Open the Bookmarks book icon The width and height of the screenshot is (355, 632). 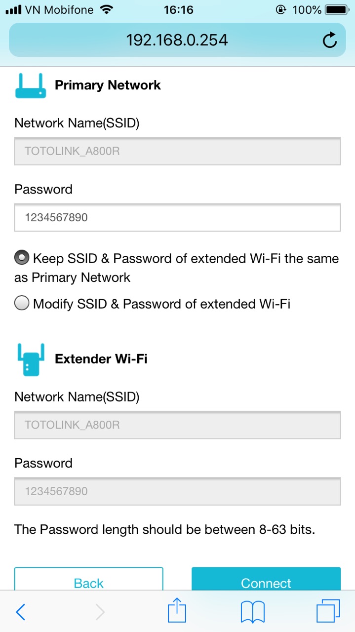pyautogui.click(x=253, y=612)
